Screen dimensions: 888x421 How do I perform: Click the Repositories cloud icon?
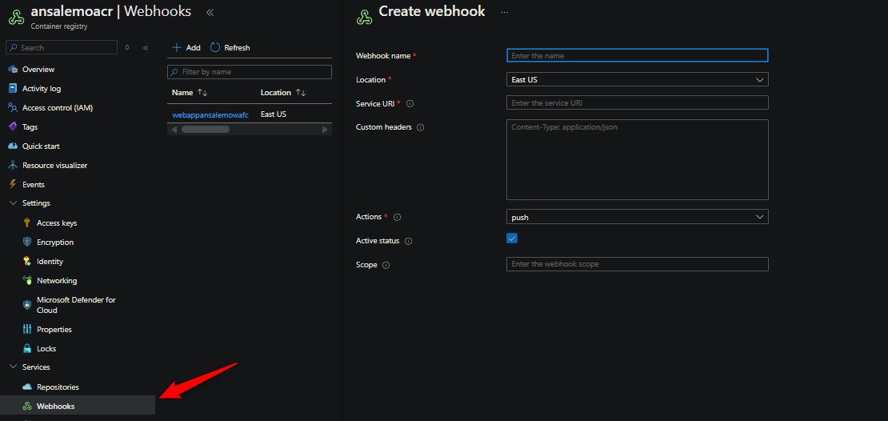[26, 387]
